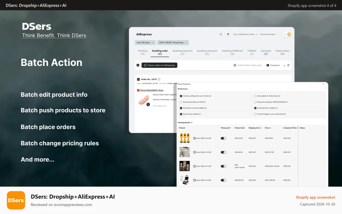Check Push all images to your online store
The height and width of the screenshot is (214, 342).
(x=255, y=114)
